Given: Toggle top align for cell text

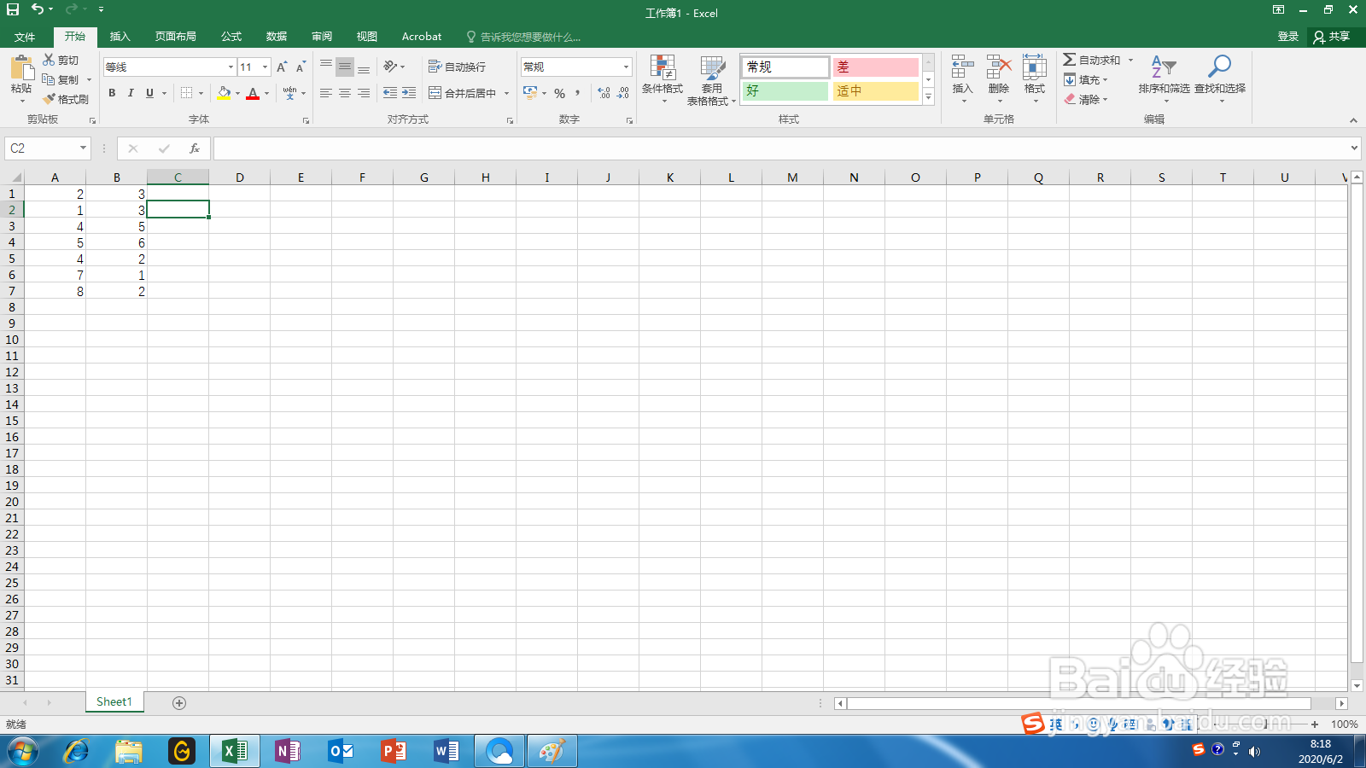Looking at the screenshot, I should pos(326,67).
